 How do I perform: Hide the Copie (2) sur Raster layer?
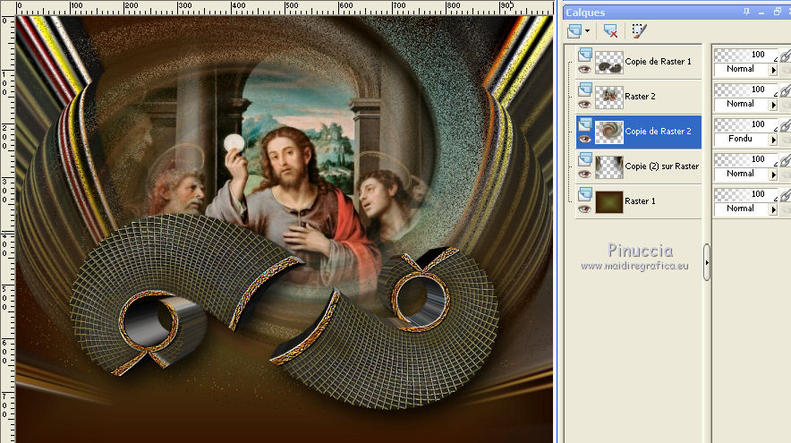coord(584,175)
